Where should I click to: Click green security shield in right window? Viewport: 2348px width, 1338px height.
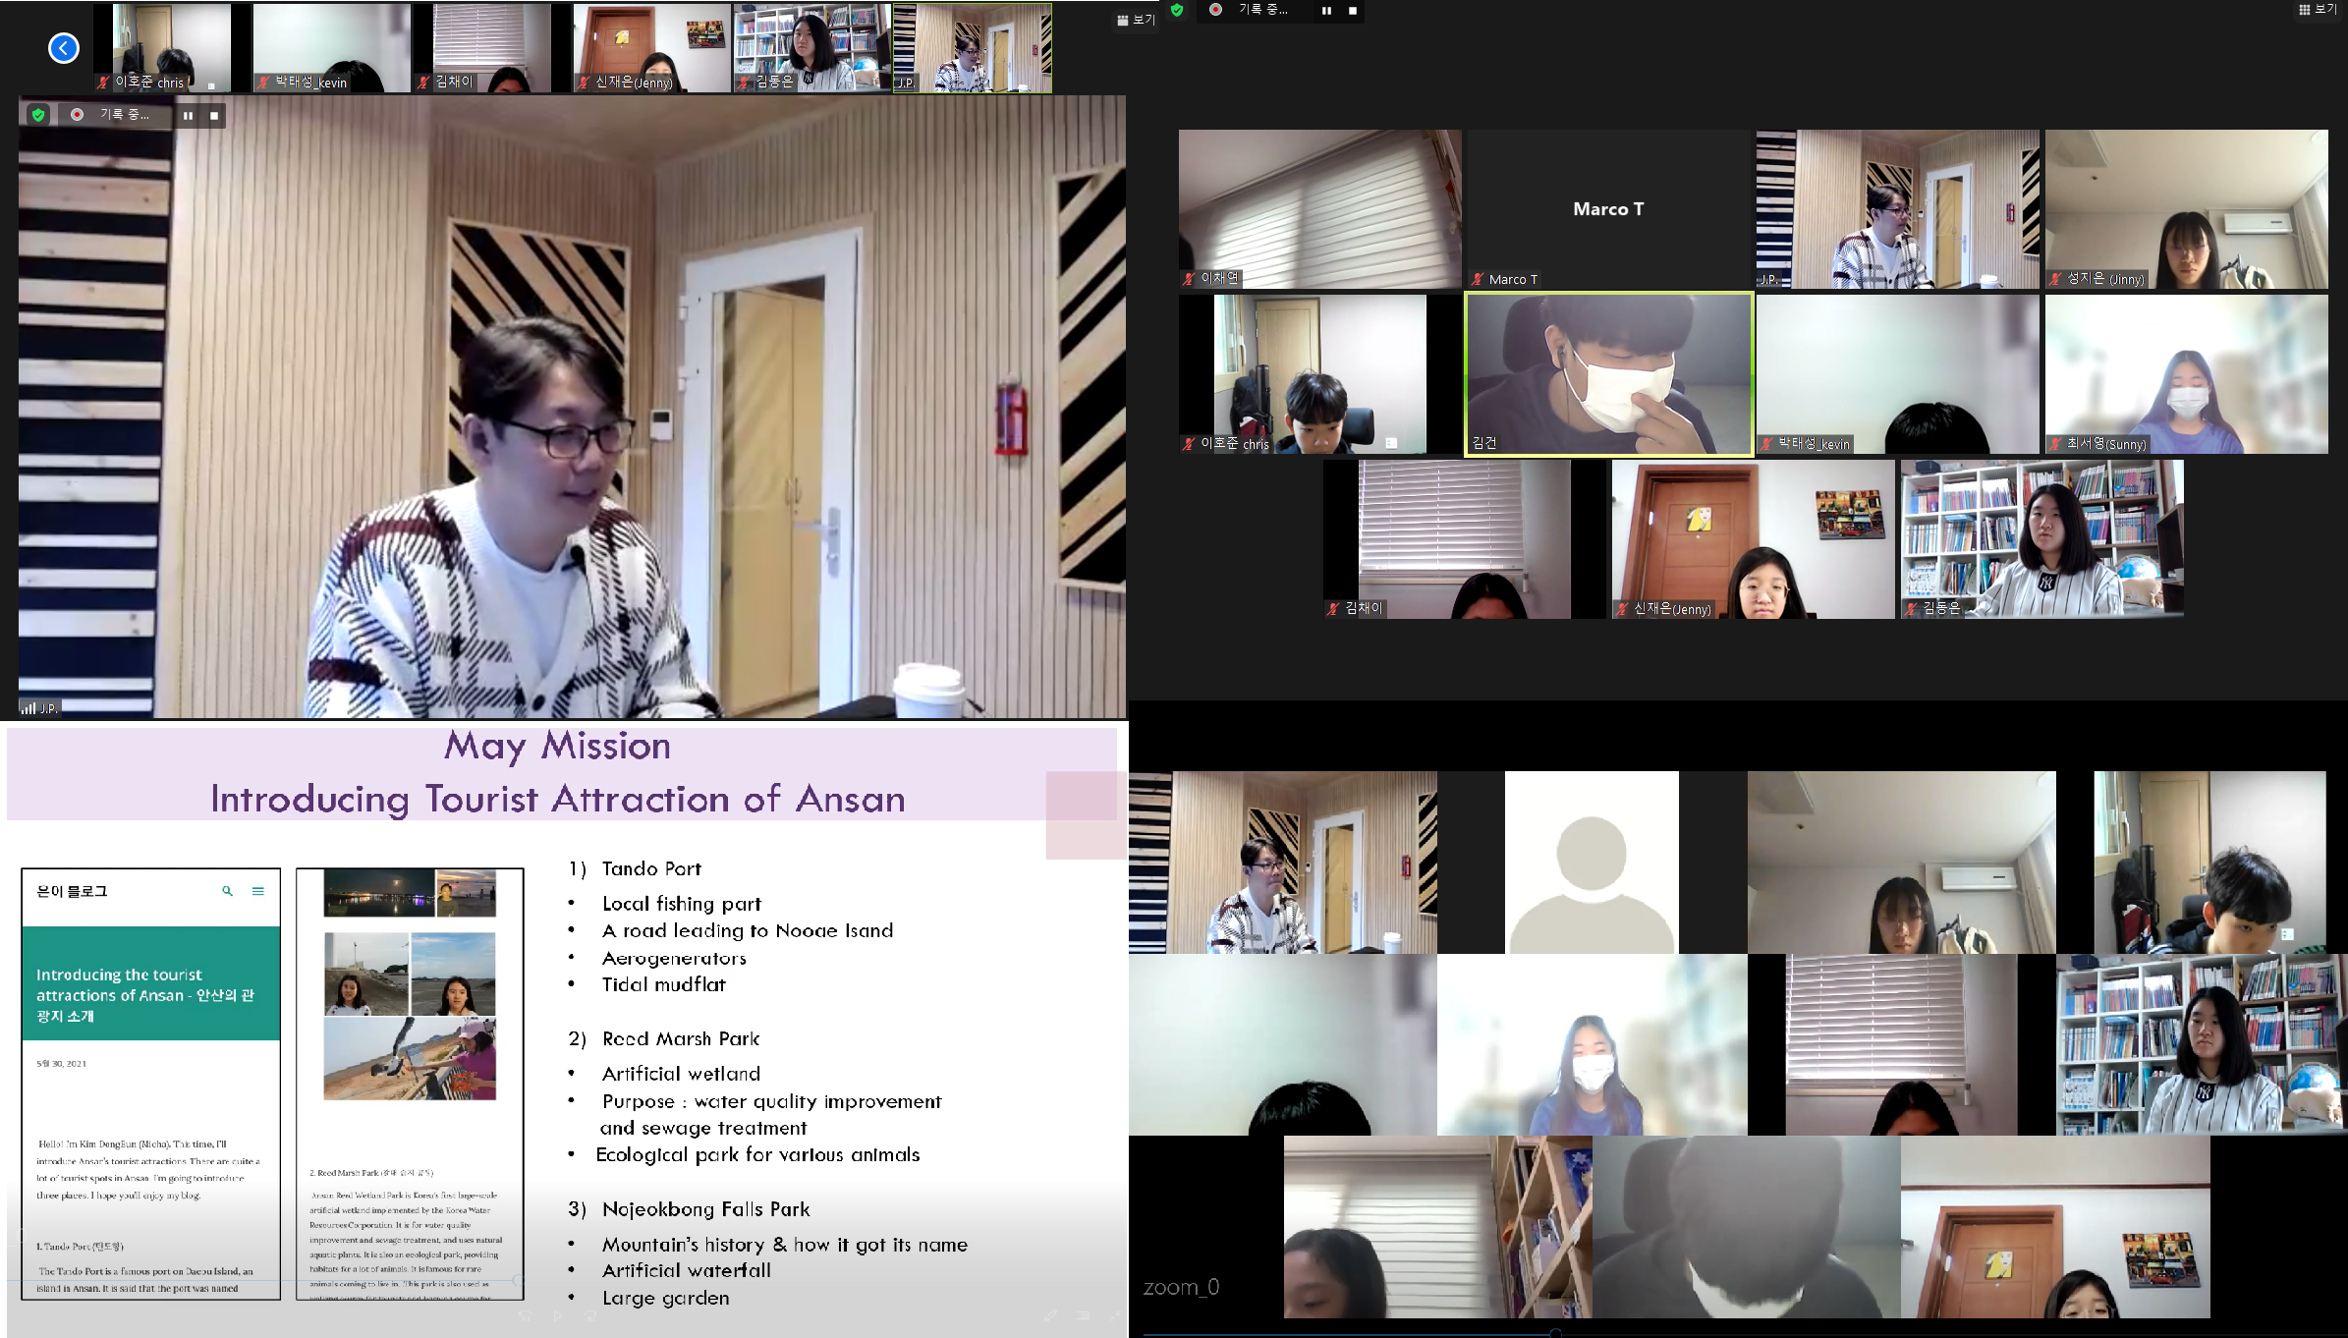[1177, 10]
